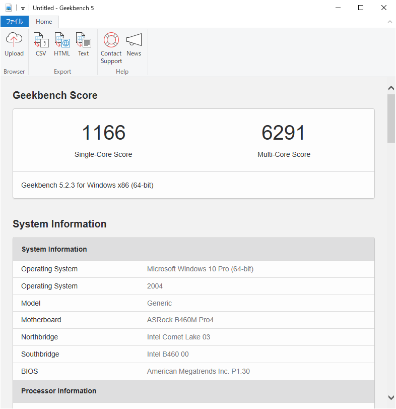Click the single-core score 1166
Image resolution: width=396 pixels, height=409 pixels.
click(x=104, y=133)
